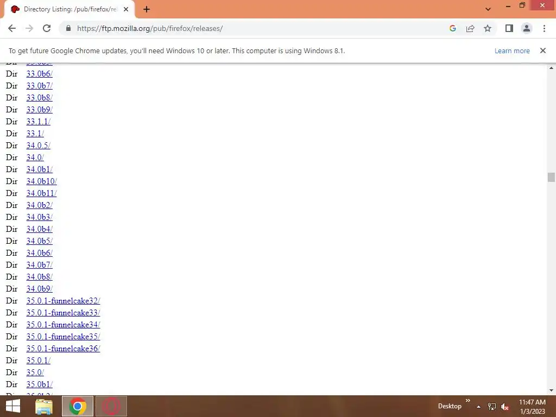This screenshot has width=556, height=417.
Task: Close the Directory Listing tab
Action: point(126,9)
